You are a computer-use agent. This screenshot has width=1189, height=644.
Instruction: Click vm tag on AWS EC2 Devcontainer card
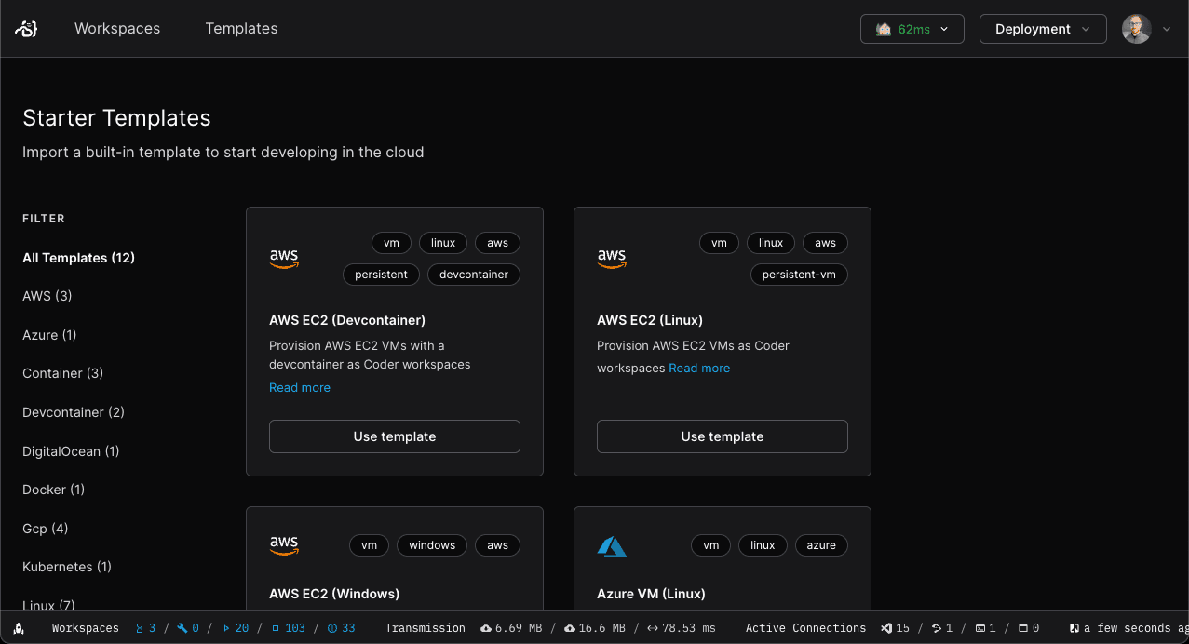point(391,243)
